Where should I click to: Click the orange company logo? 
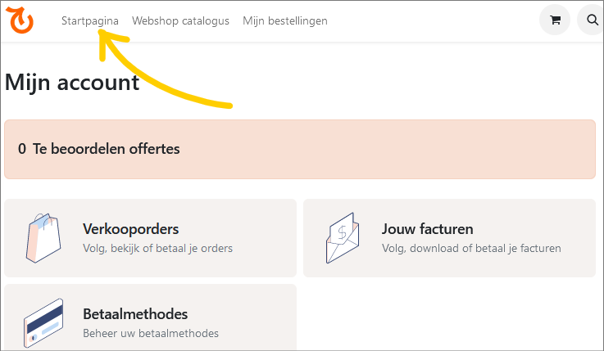pos(21,20)
